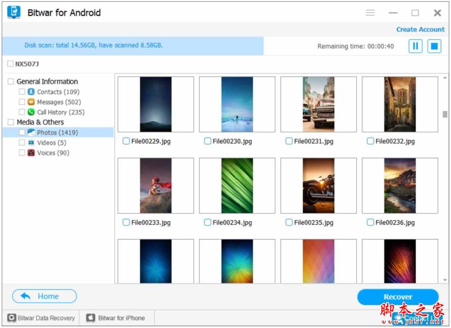Open File00234.jpg green leaves thumbnail
Screen dimensions: 451x328
click(x=237, y=186)
